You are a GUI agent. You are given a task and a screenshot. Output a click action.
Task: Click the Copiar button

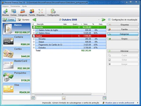click(x=123, y=55)
